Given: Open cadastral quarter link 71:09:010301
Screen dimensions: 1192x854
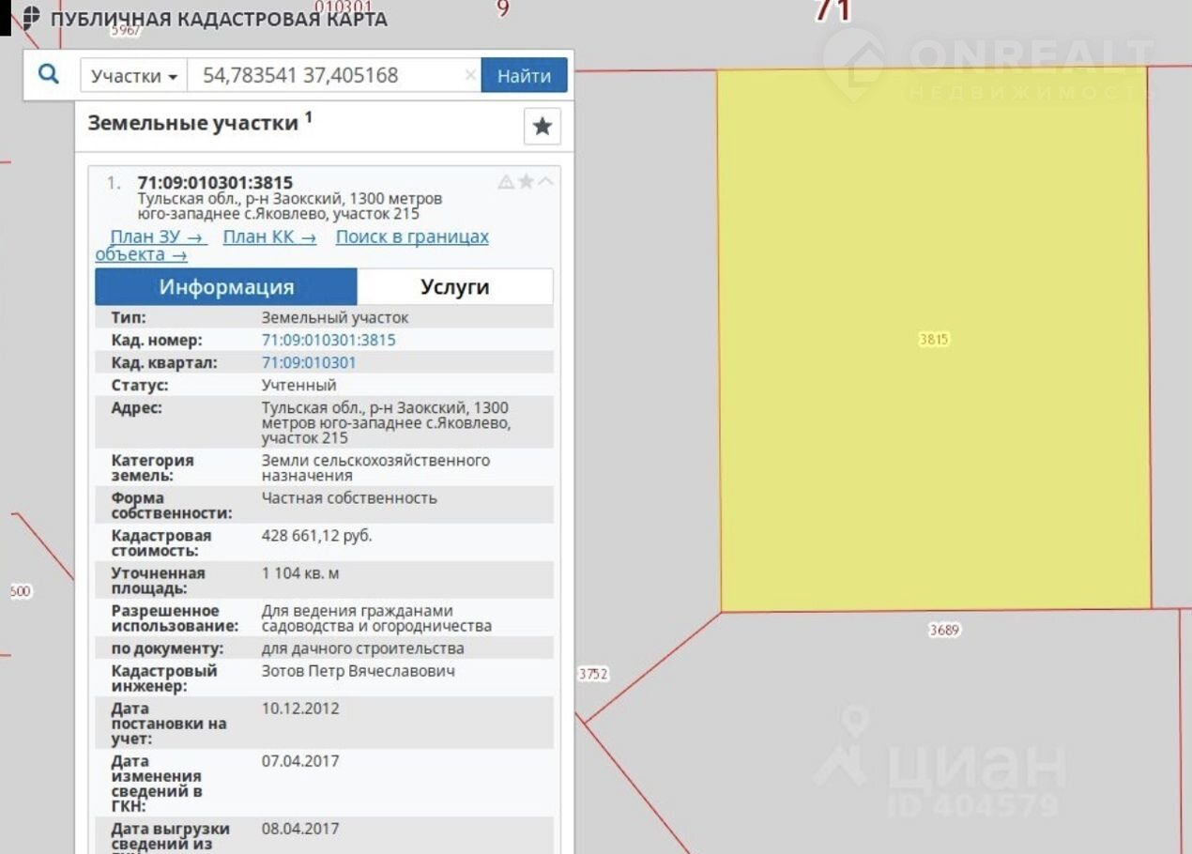Looking at the screenshot, I should pos(309,363).
